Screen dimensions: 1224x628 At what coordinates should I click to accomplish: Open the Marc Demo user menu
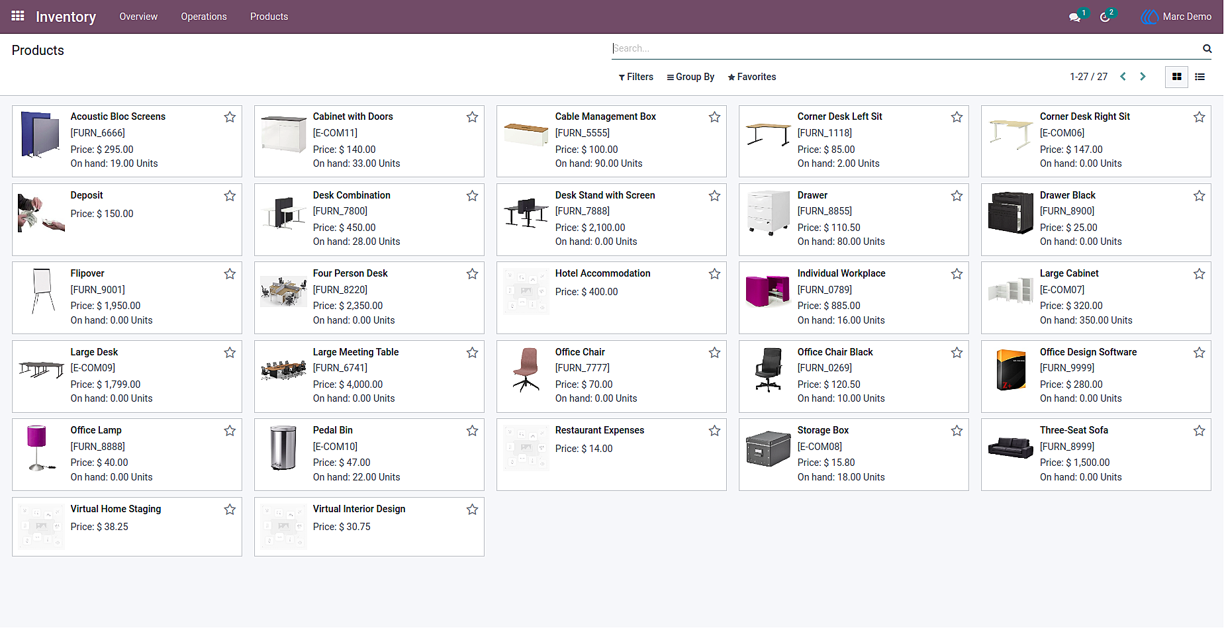tap(1176, 17)
